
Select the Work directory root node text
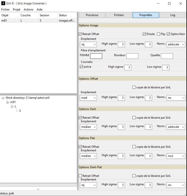click(x=27, y=98)
